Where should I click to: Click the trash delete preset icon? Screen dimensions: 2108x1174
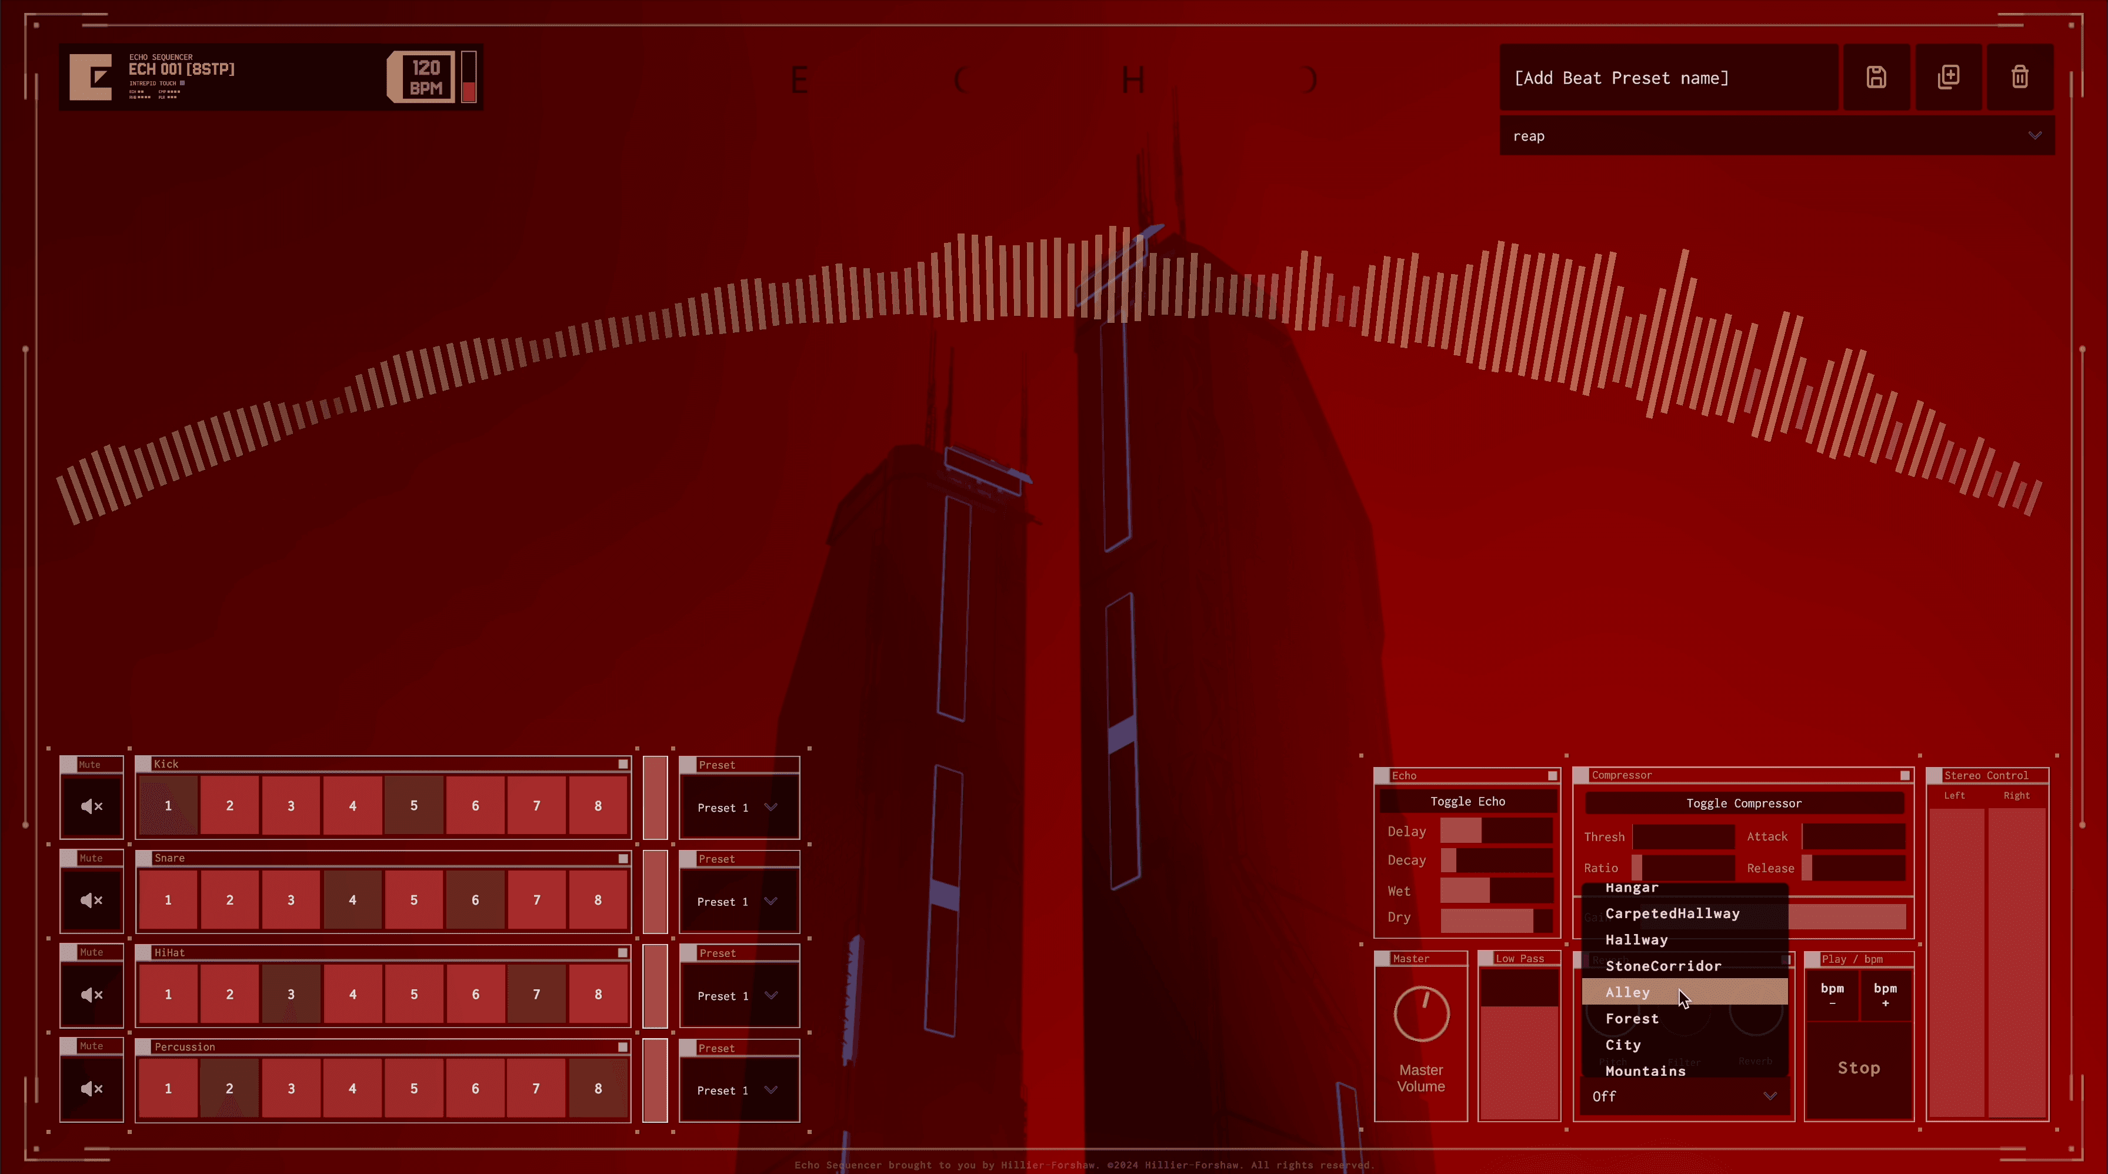click(x=2020, y=77)
